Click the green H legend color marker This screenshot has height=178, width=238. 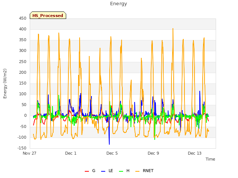[121, 171]
